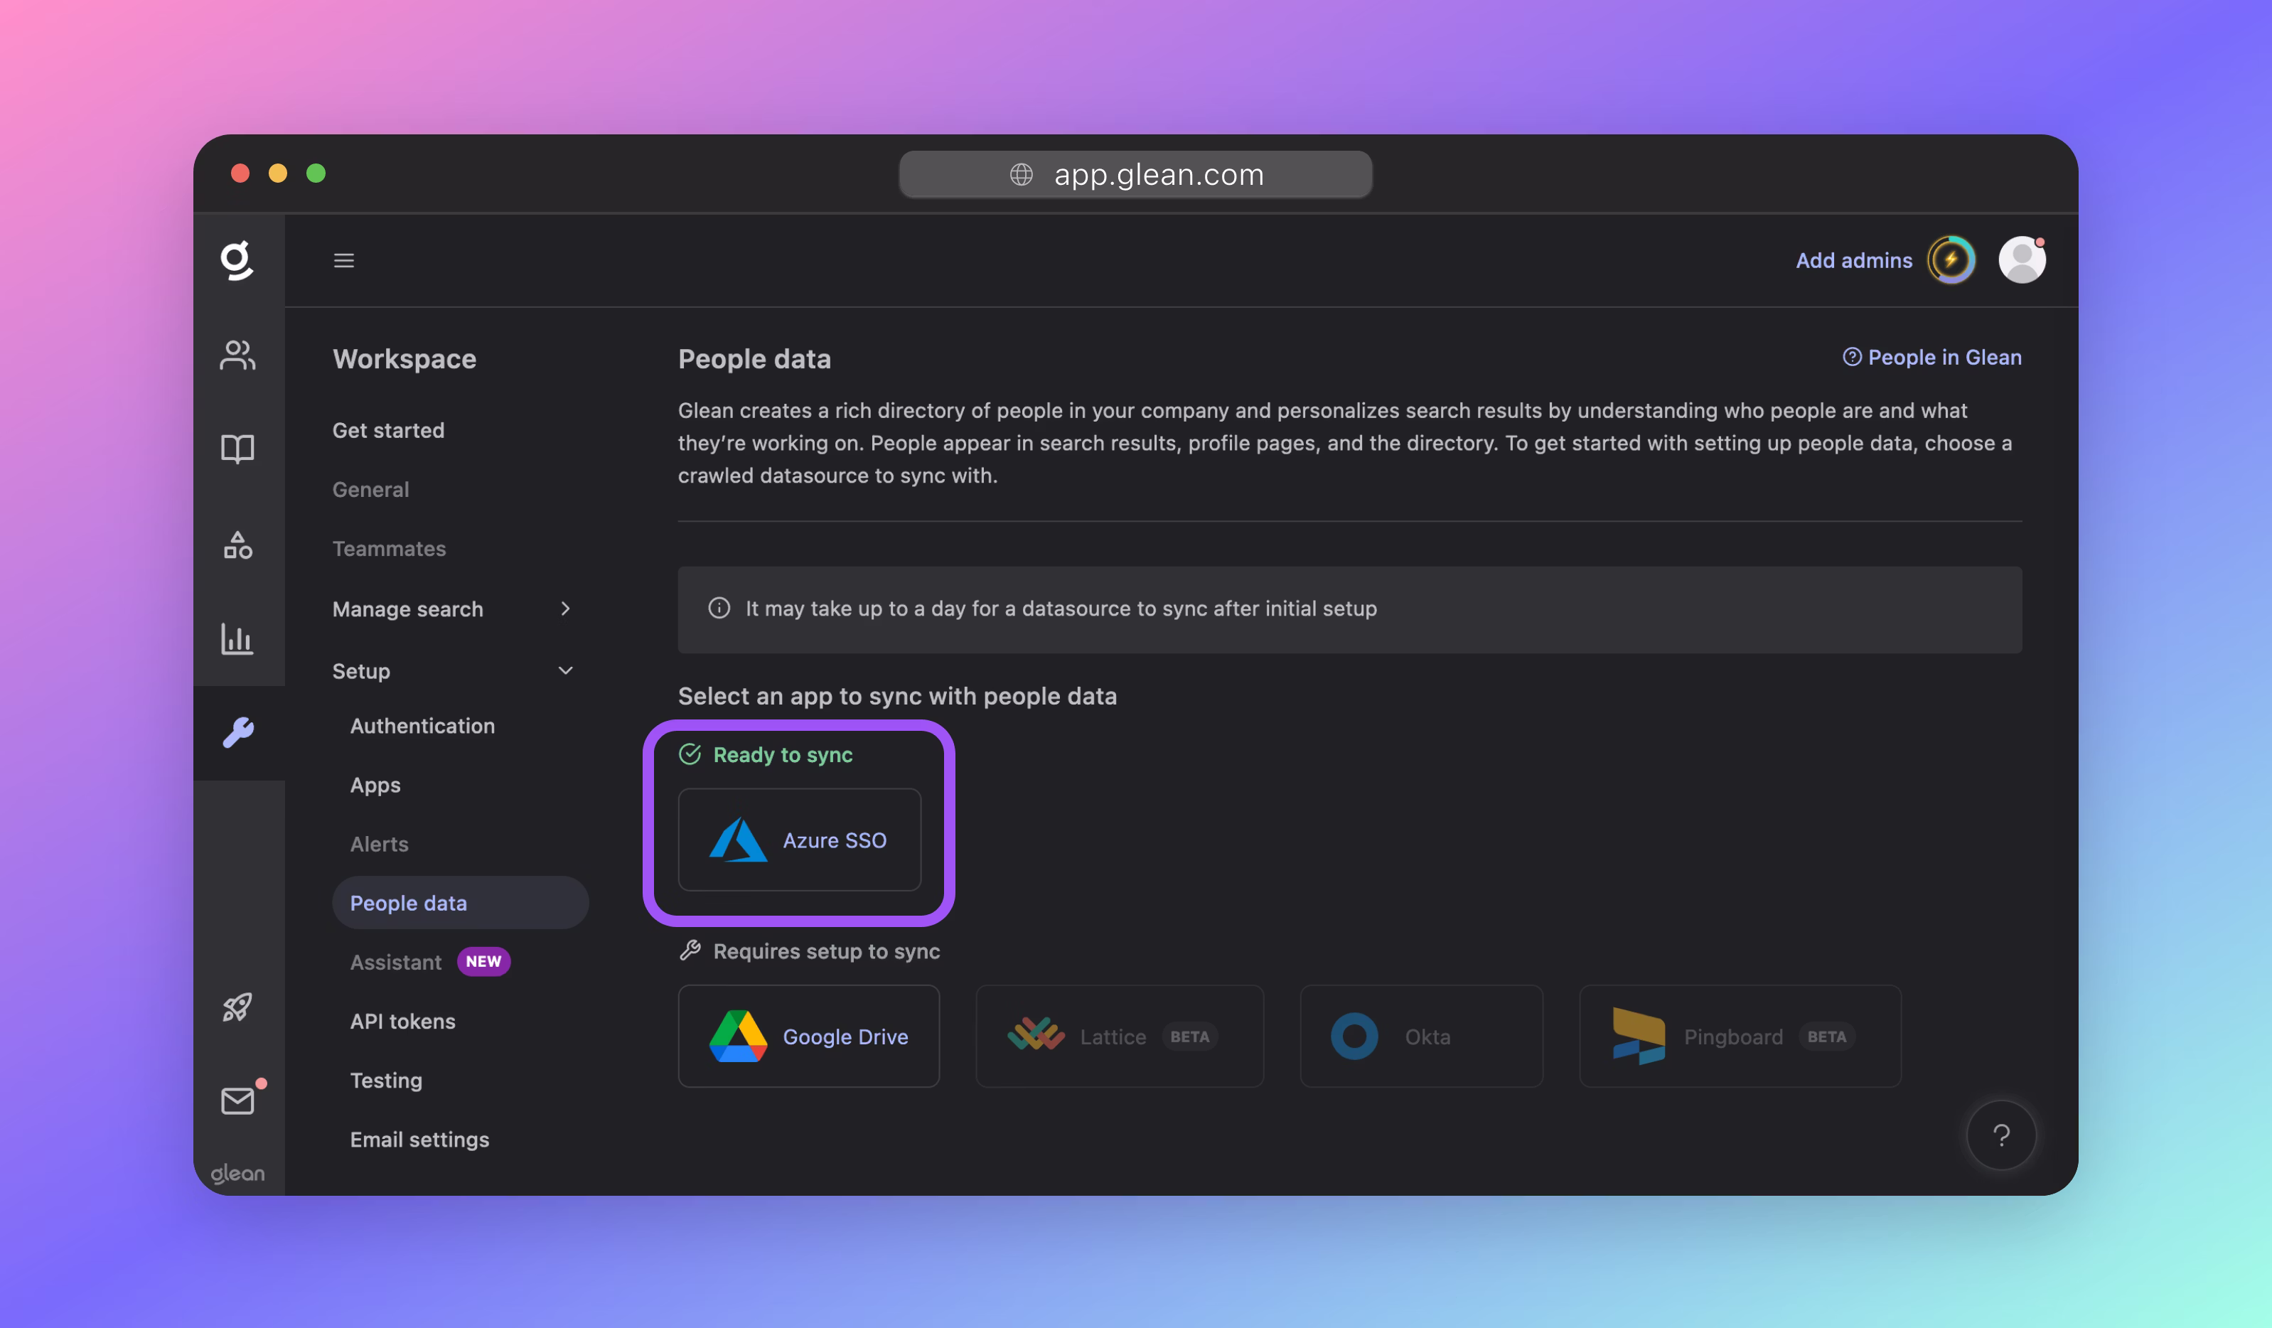
Task: Check notifications via the envelope icon
Action: pyautogui.click(x=238, y=1100)
